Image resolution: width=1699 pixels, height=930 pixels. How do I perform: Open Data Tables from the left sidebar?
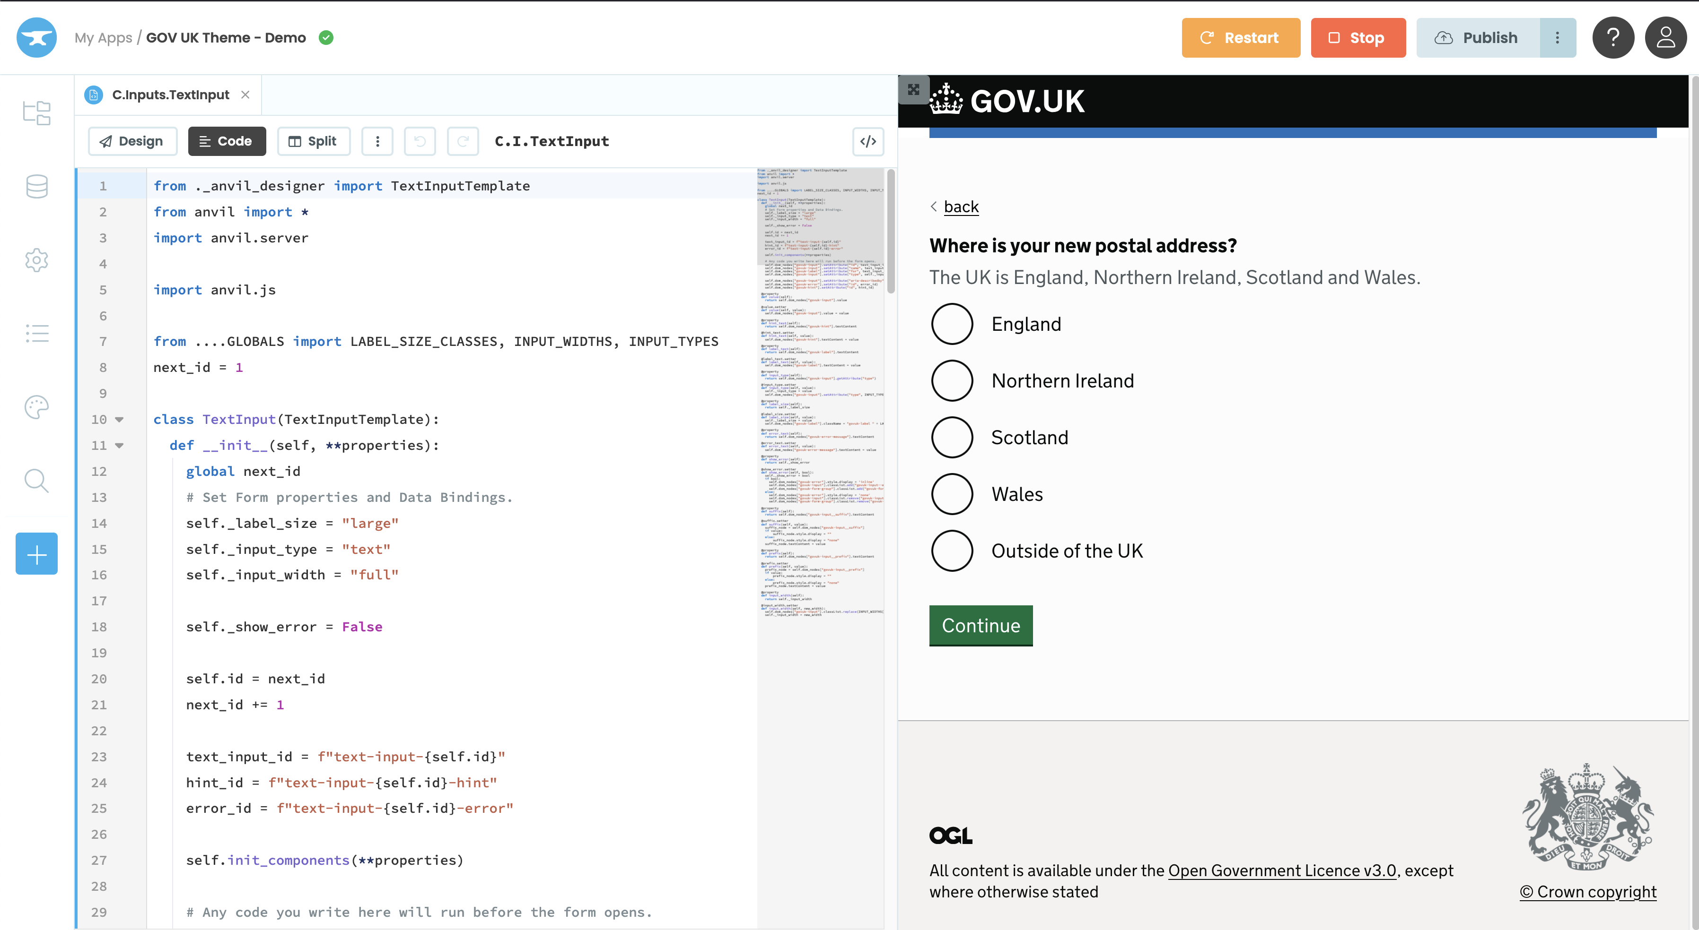click(36, 187)
